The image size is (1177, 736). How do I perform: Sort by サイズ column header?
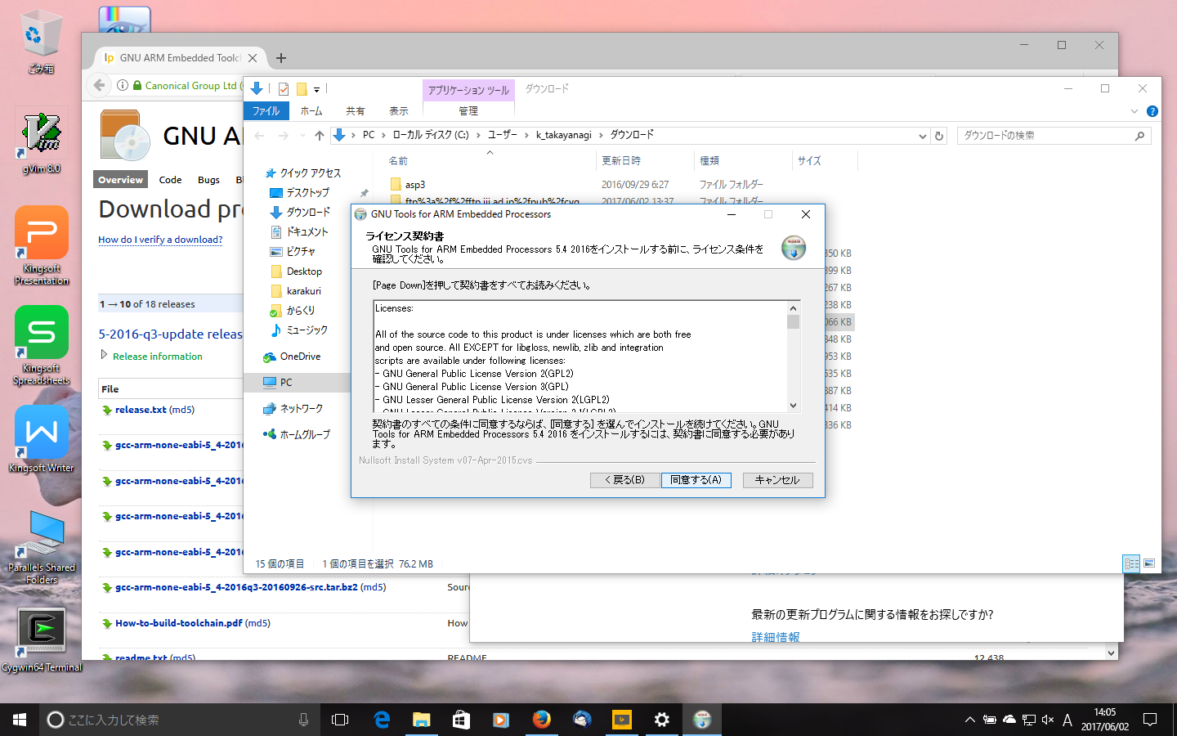pos(809,161)
